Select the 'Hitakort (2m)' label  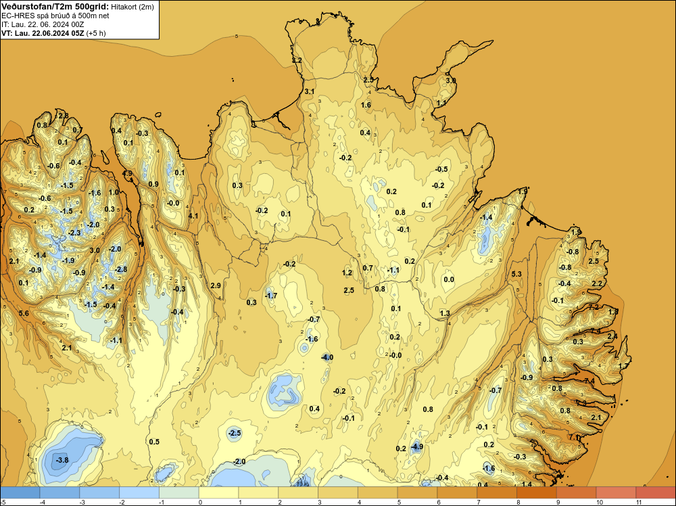(132, 7)
